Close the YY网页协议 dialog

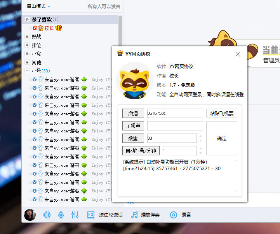[x=238, y=54]
